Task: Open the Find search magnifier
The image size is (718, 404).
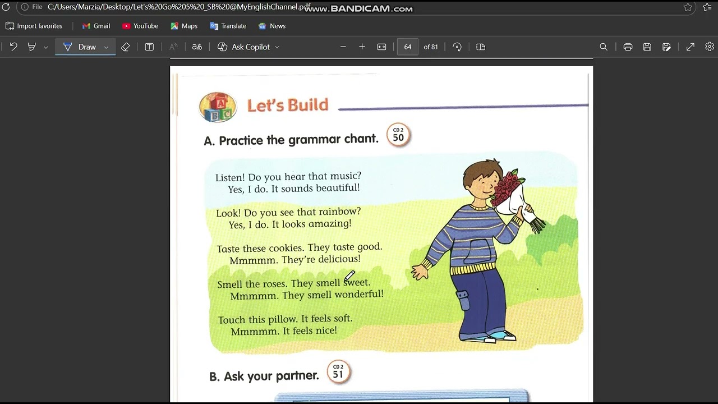Action: click(604, 47)
